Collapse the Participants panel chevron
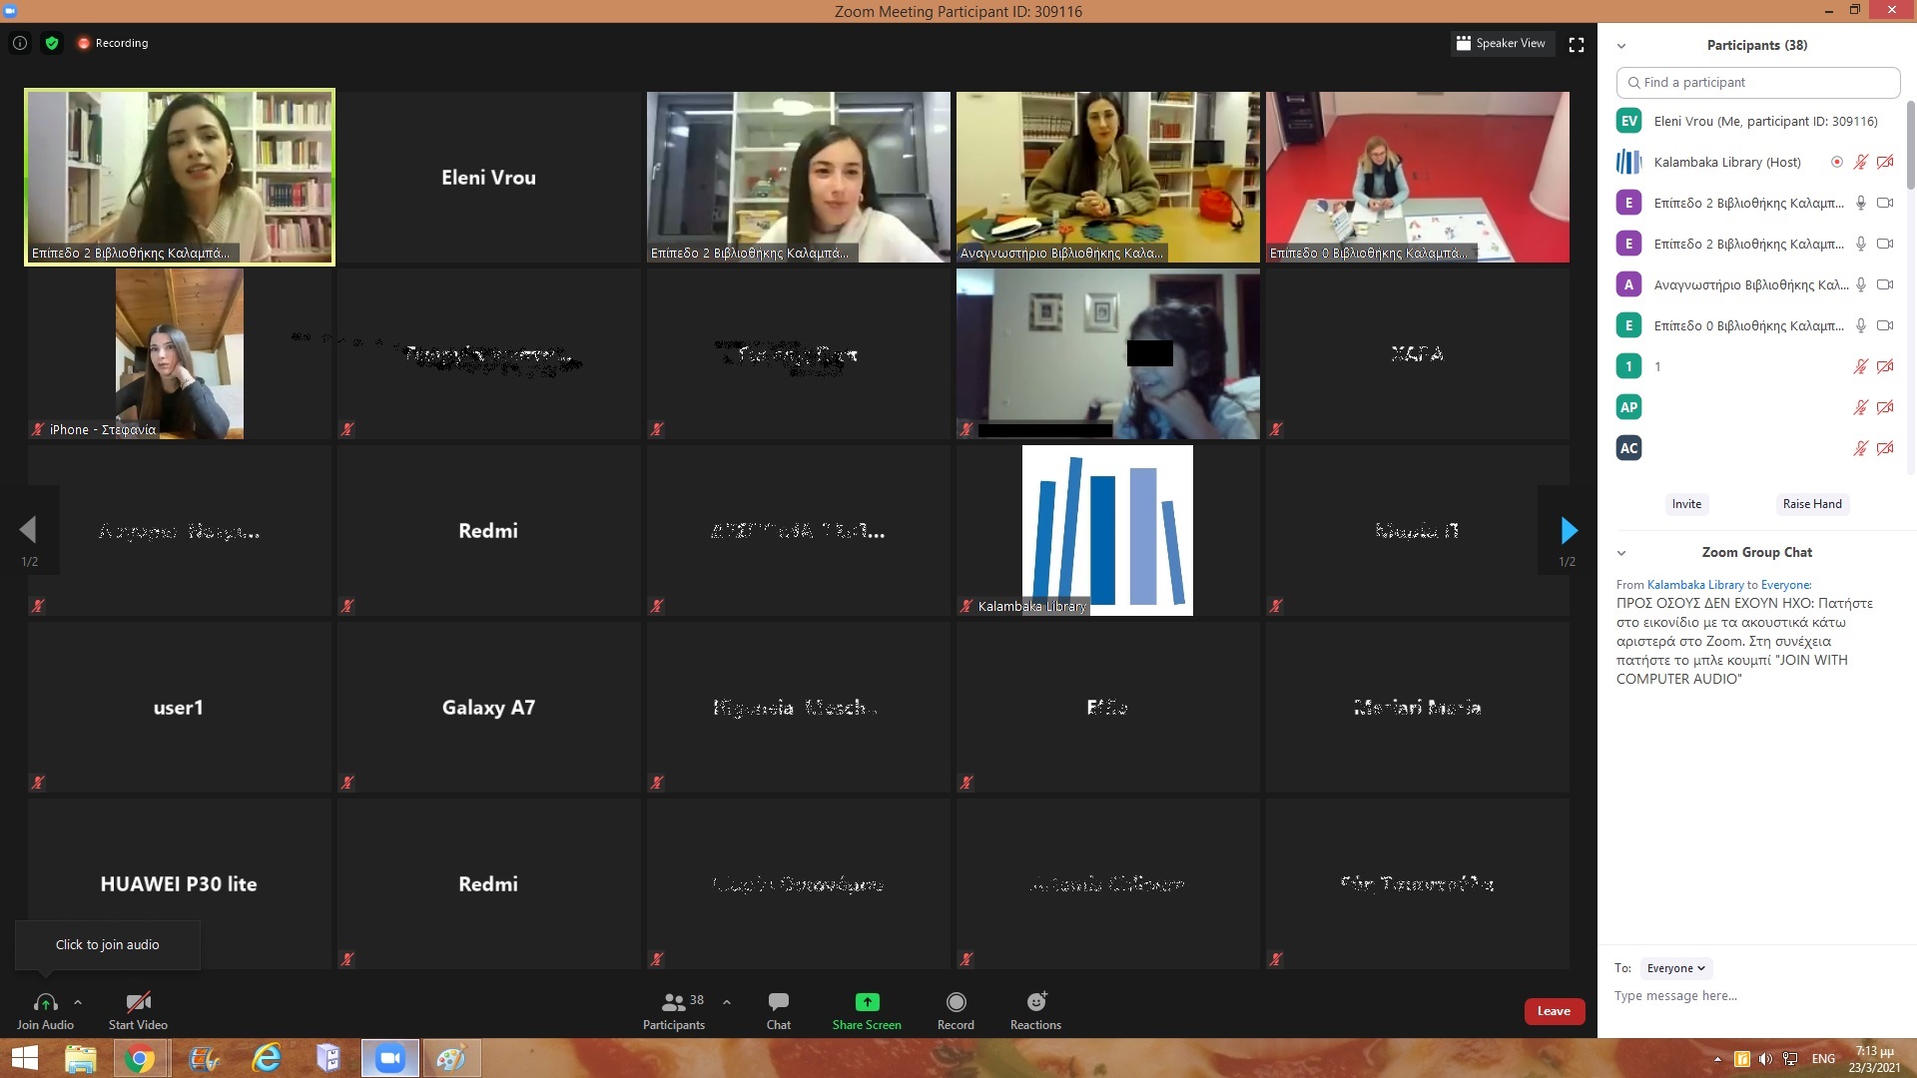1917x1078 pixels. (1621, 46)
